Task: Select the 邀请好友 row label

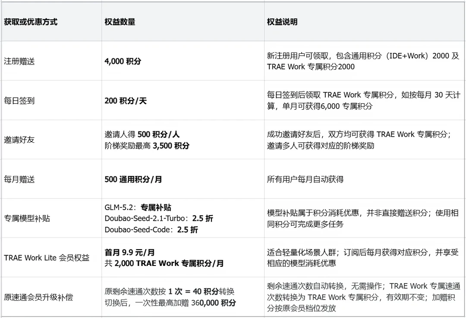Action: click(x=19, y=140)
